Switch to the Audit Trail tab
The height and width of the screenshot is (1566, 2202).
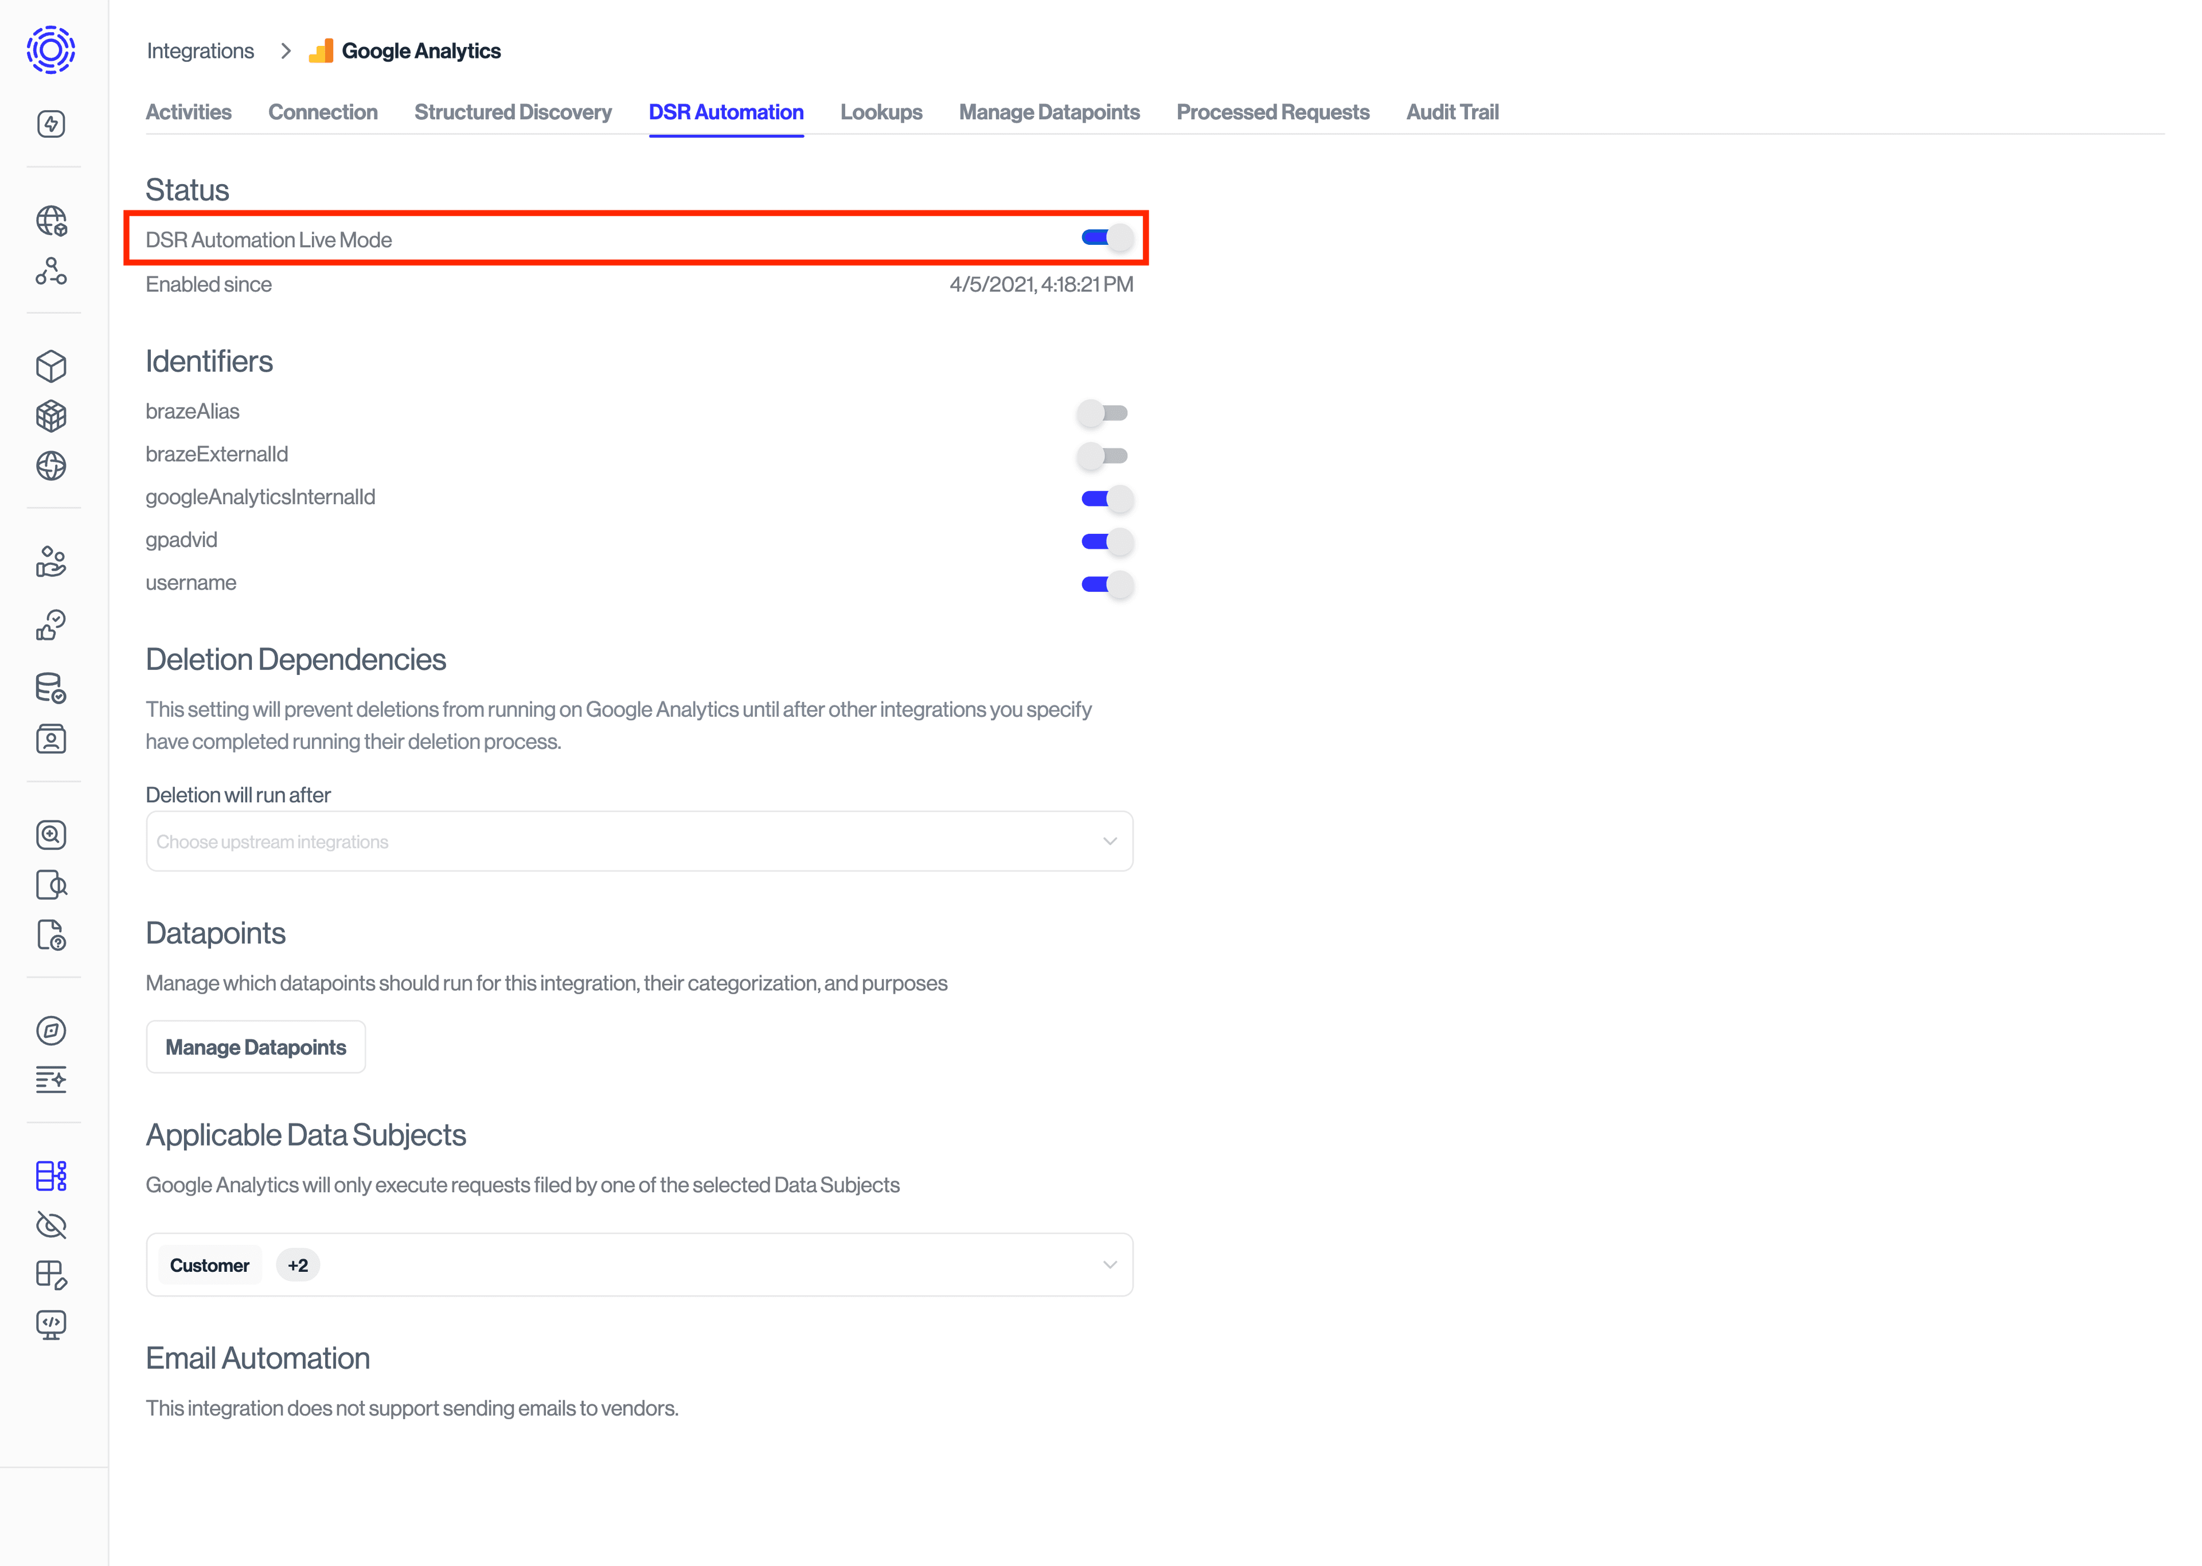1452,112
